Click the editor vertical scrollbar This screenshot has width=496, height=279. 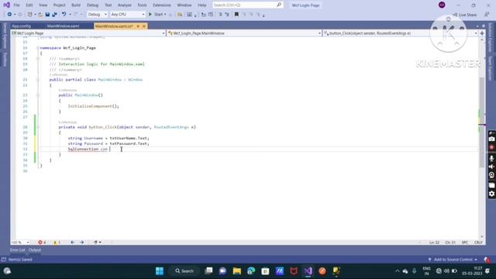[x=482, y=122]
